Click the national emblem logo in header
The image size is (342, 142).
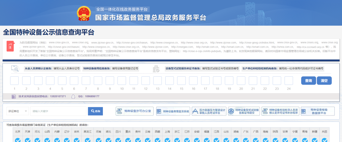[84, 14]
